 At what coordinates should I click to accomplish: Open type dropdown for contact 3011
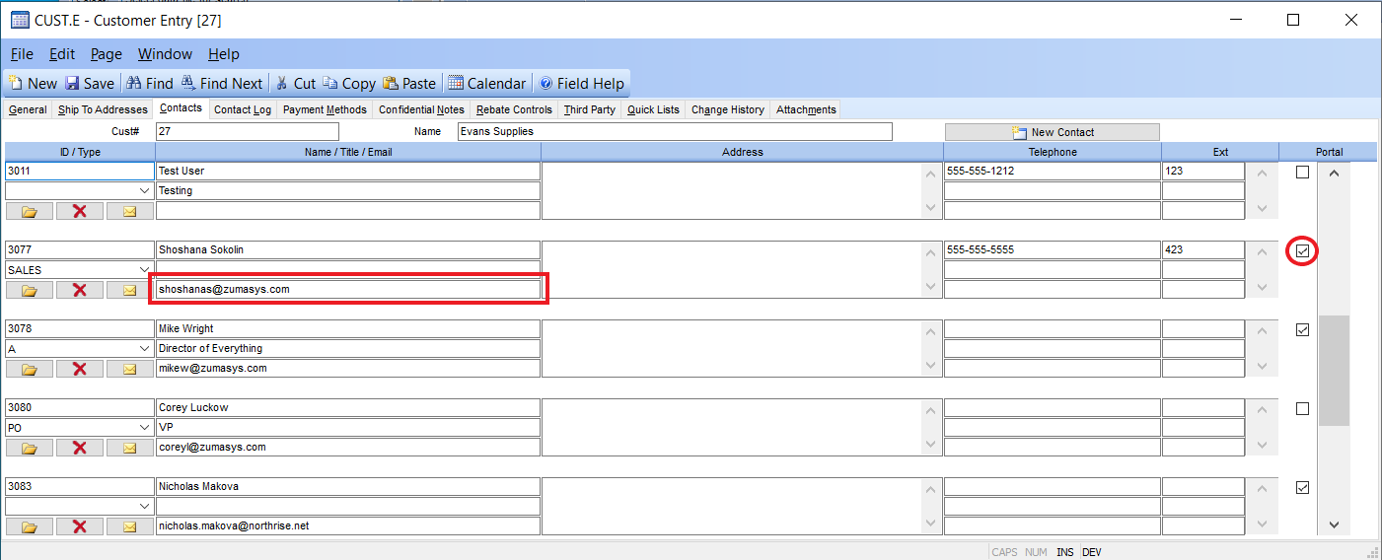click(144, 191)
